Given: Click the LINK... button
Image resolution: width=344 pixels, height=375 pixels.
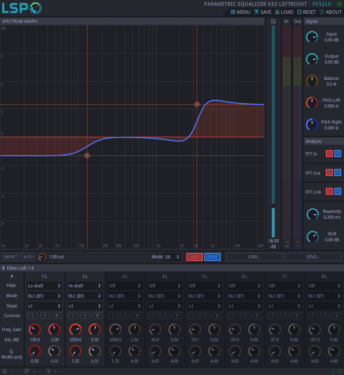Looking at the screenshot, I should coord(255,257).
